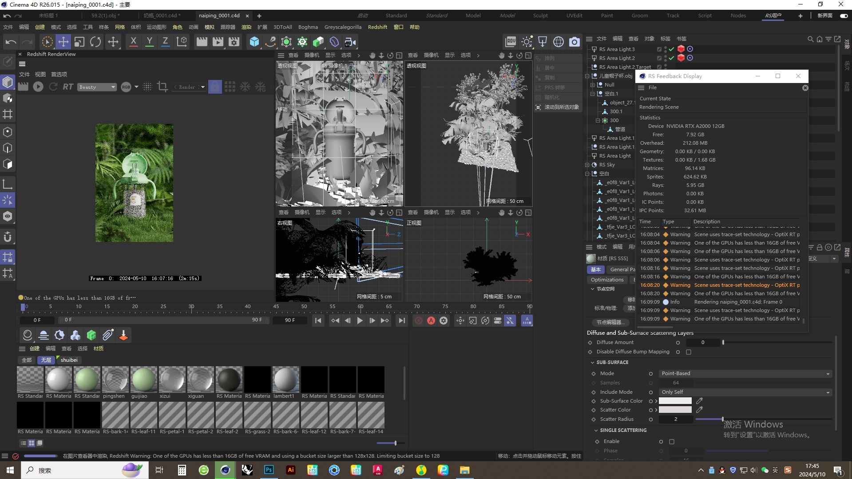Screen dimensions: 852x479
Task: Open the Beauty AOV dropdown
Action: click(97, 87)
